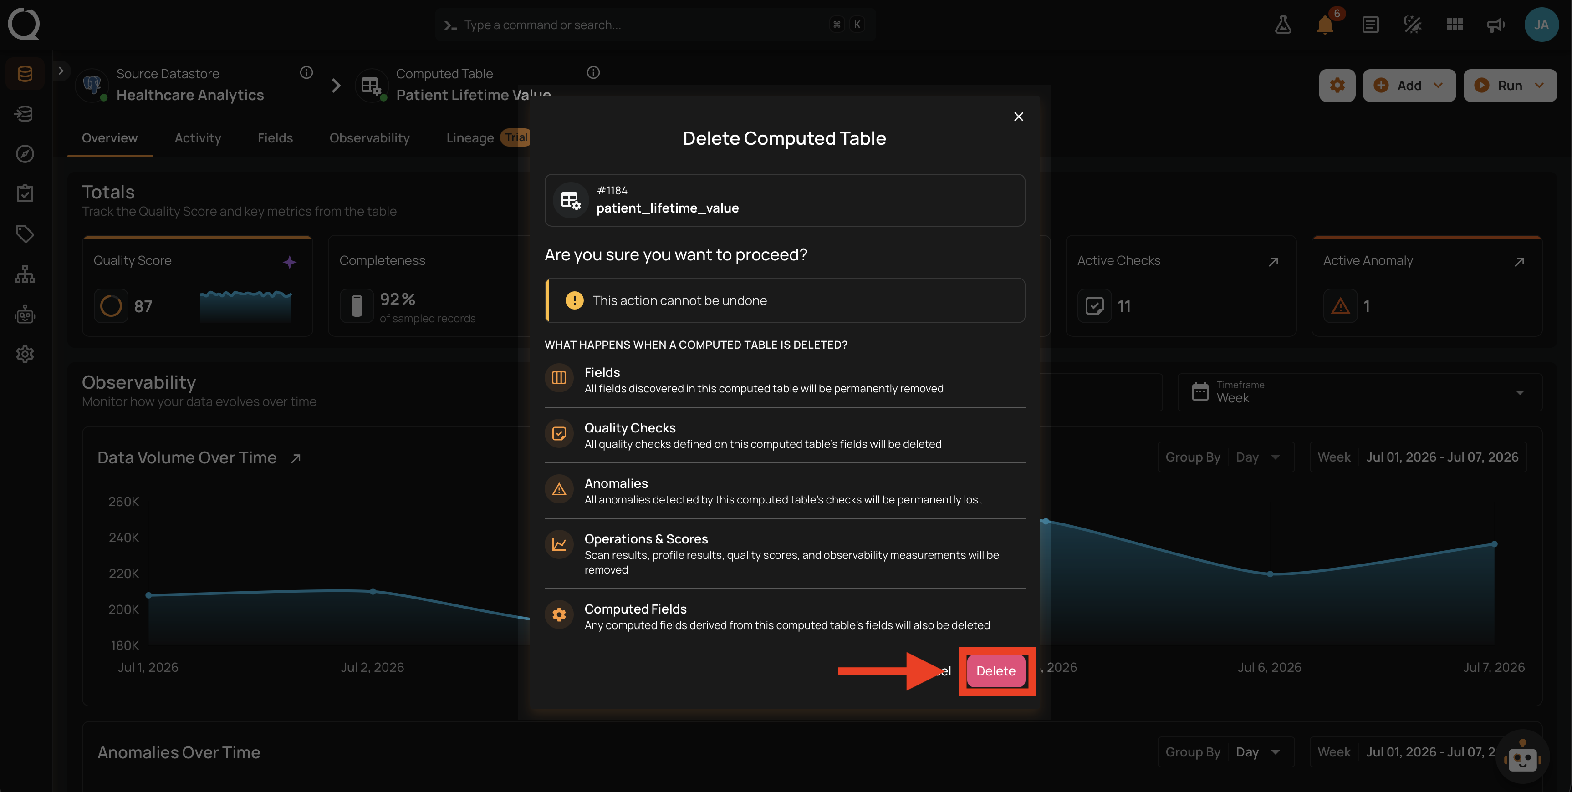Screen dimensions: 1572x792
Task: Open the datastores sidebar icon
Action: pyautogui.click(x=25, y=74)
